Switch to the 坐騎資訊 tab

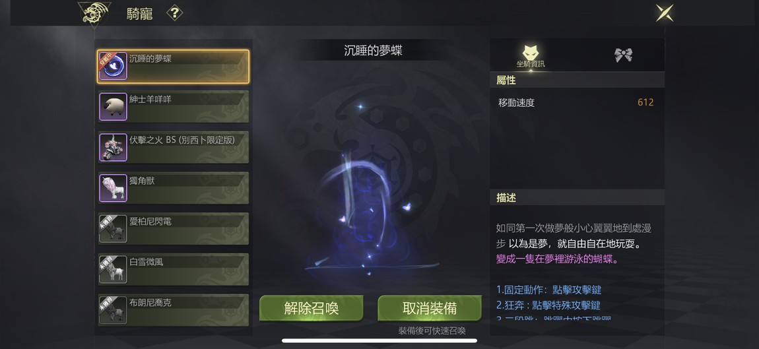531,55
